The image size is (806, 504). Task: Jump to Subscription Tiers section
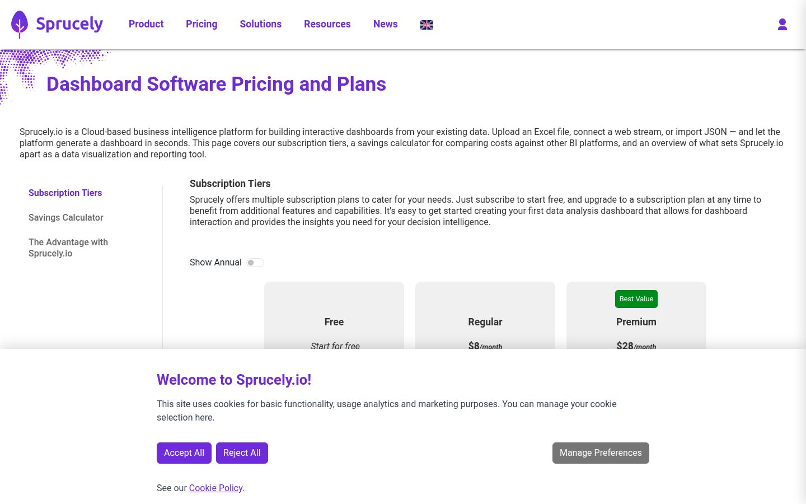coord(65,193)
